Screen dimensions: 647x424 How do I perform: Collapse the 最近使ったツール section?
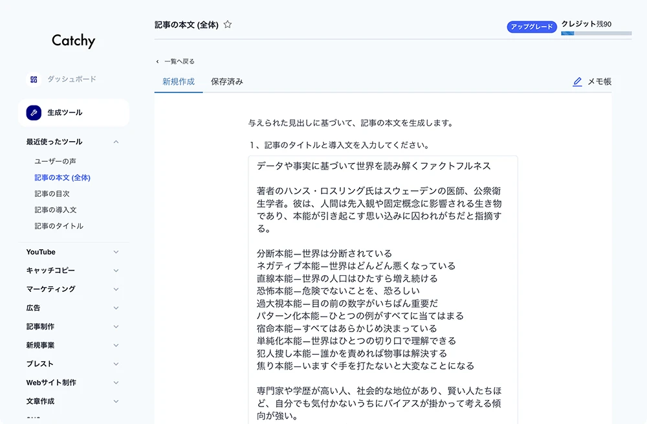pos(116,142)
